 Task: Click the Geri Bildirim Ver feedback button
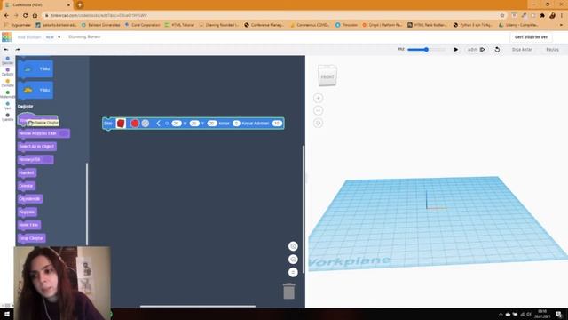point(531,37)
